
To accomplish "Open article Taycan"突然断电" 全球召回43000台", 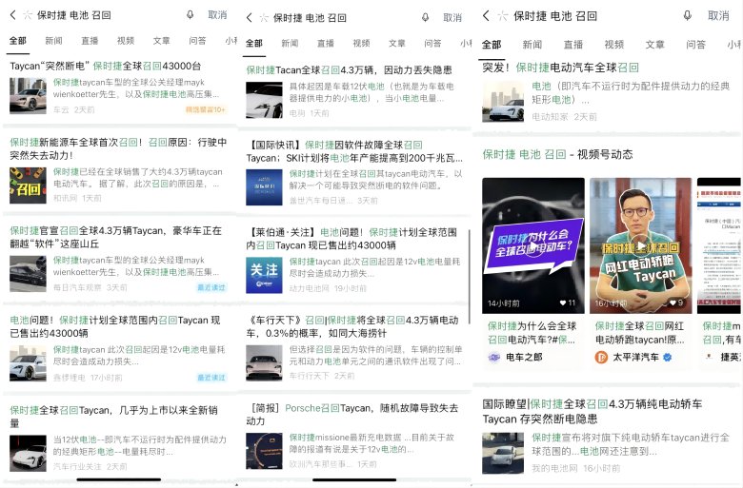I will (x=105, y=67).
